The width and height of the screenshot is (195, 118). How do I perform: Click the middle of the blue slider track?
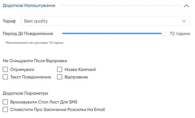pyautogui.click(x=112, y=33)
